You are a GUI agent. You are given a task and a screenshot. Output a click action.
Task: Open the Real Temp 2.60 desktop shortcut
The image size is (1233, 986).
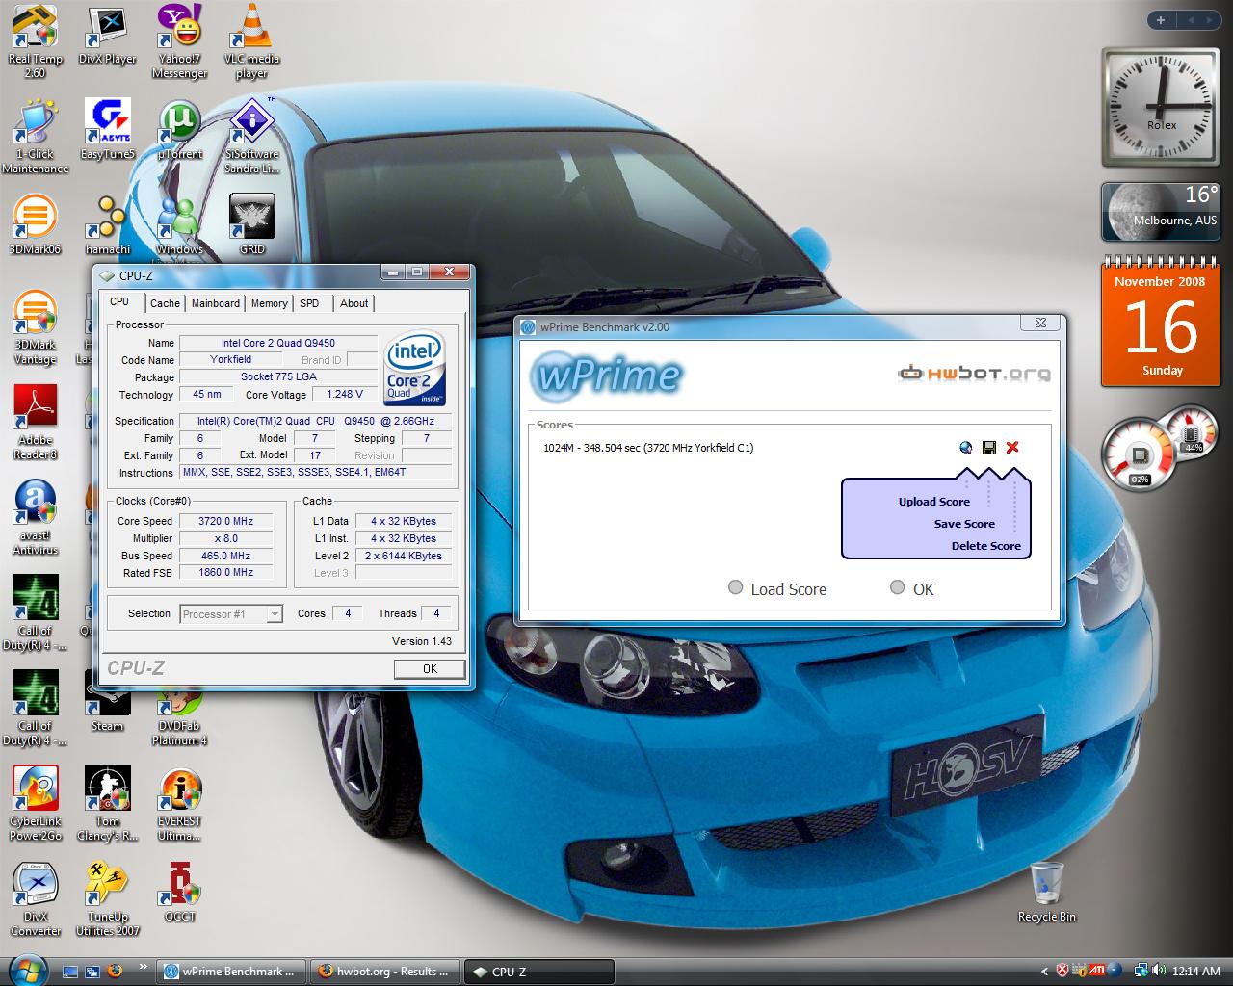click(35, 41)
